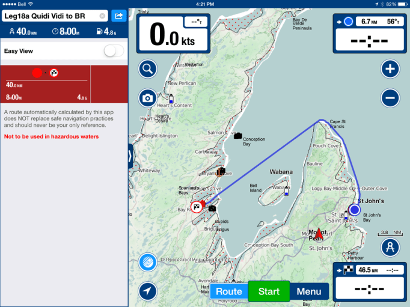410x307 pixels.
Task: Open the Menu tab
Action: [x=309, y=292]
